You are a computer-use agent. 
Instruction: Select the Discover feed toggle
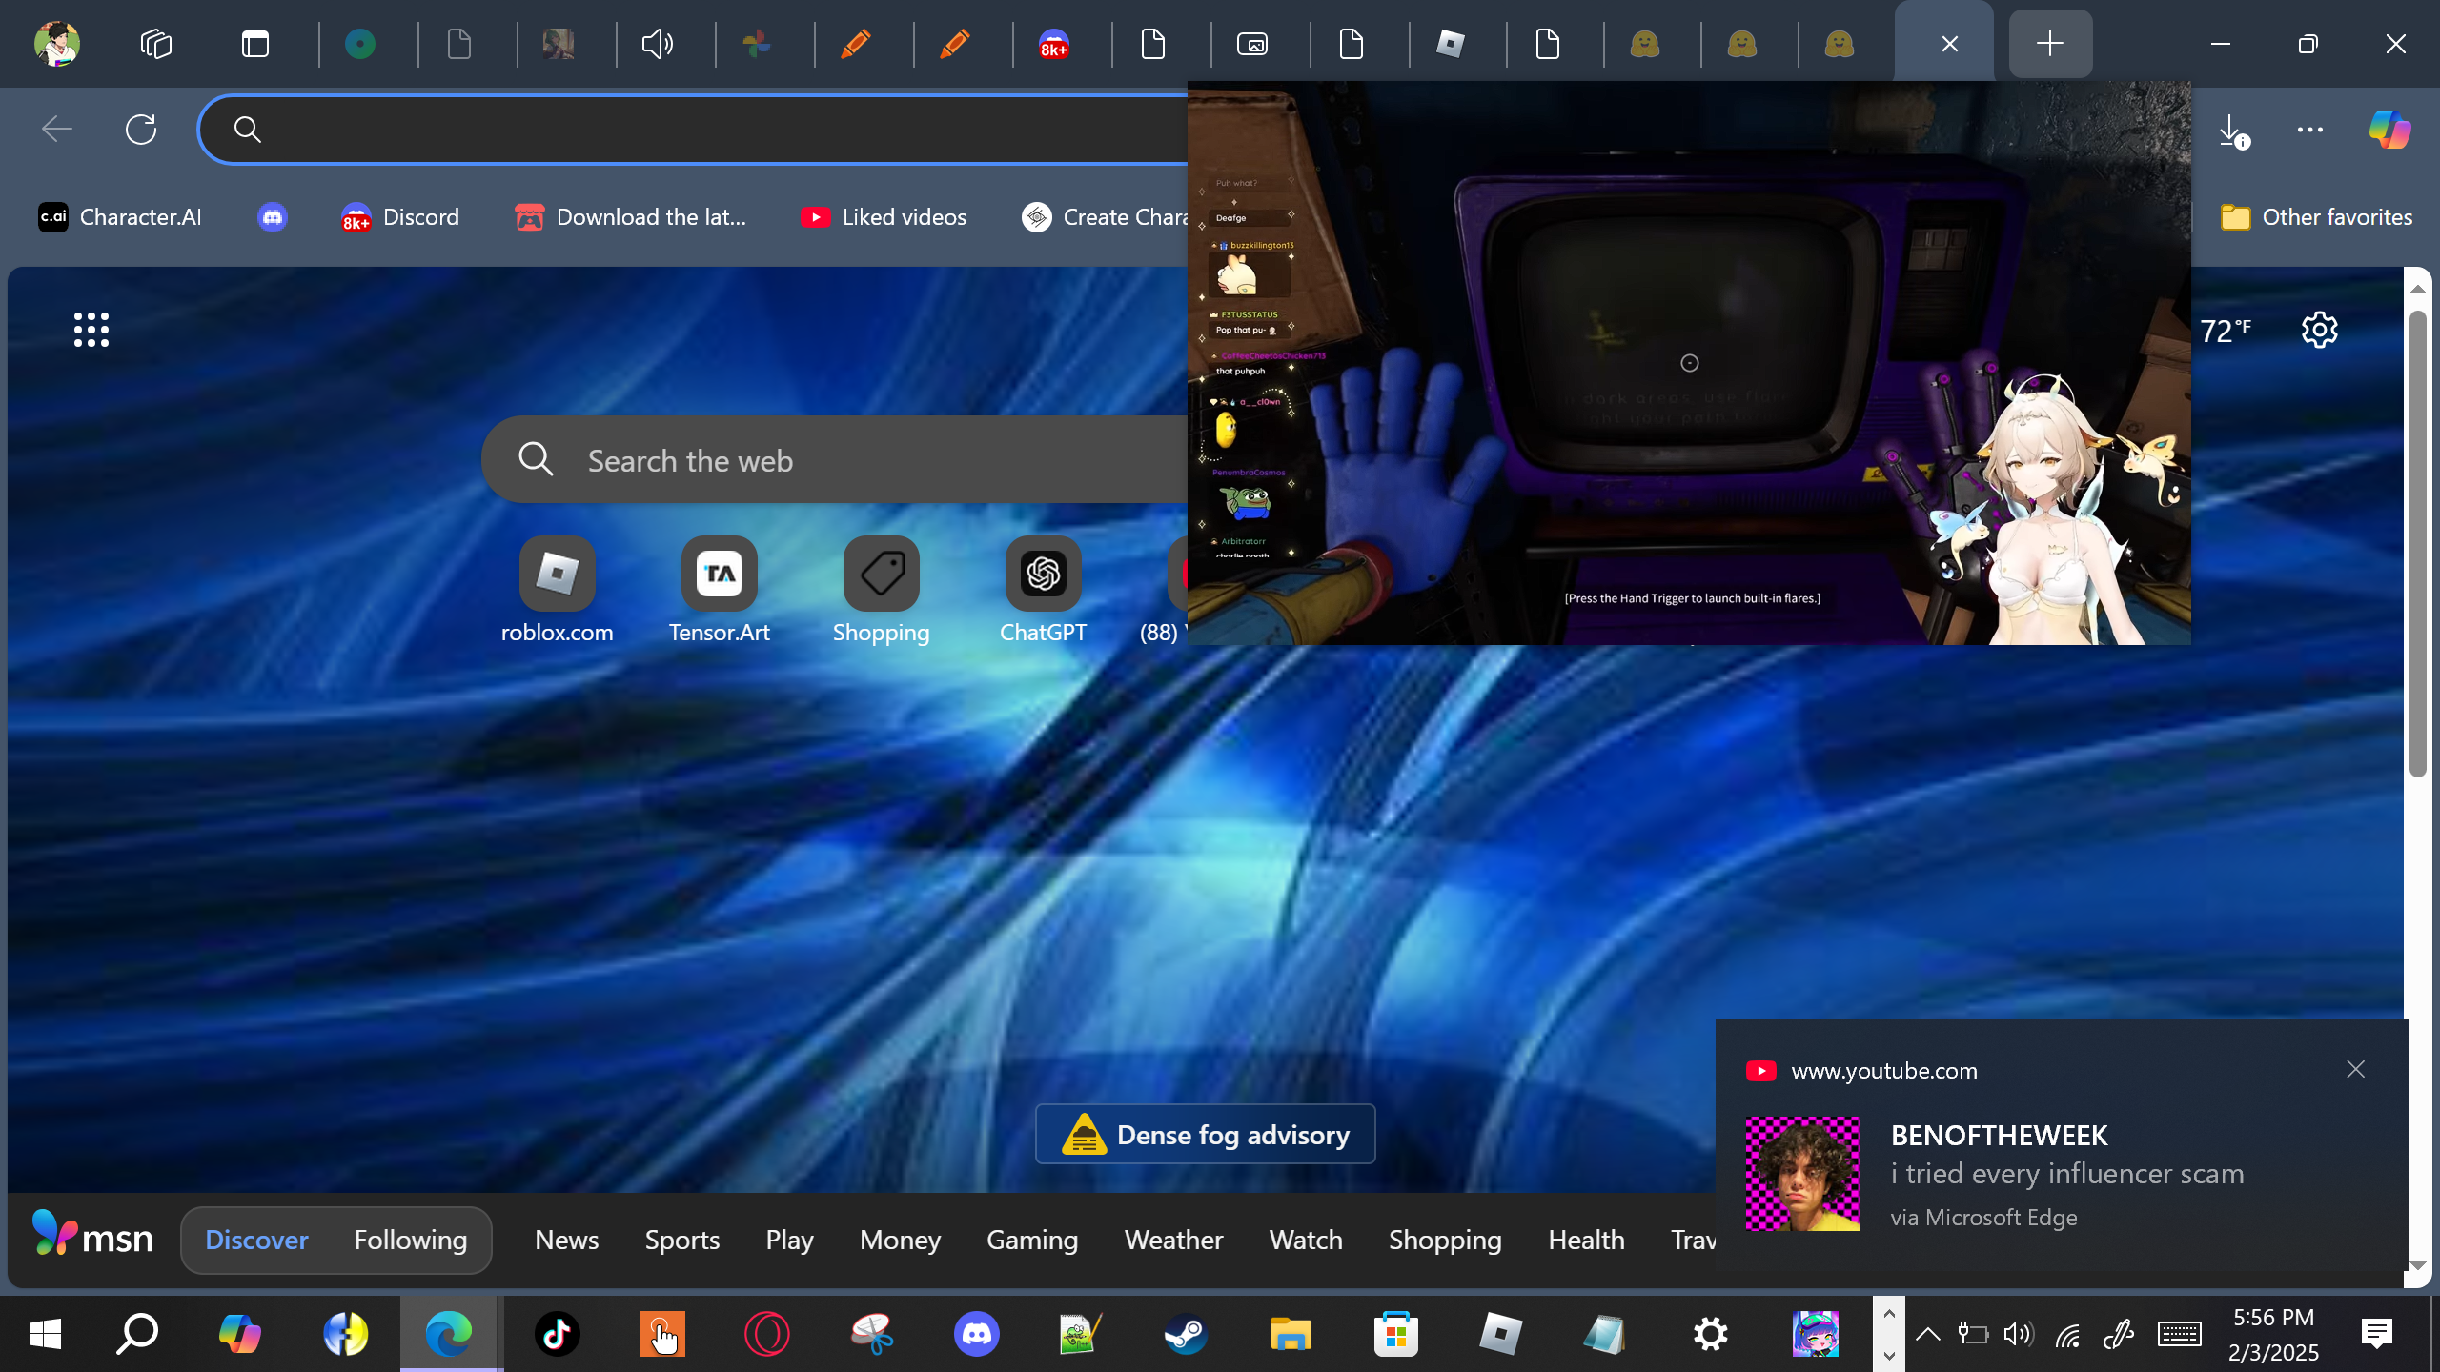click(x=256, y=1240)
